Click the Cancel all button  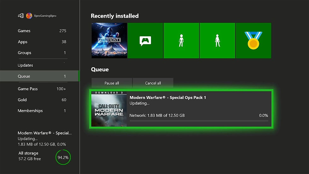[153, 83]
